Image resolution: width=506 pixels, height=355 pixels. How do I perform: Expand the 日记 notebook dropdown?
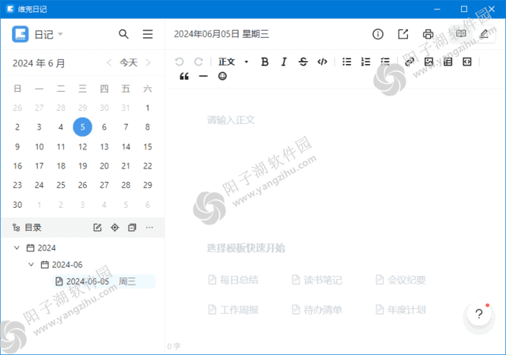[x=60, y=34]
